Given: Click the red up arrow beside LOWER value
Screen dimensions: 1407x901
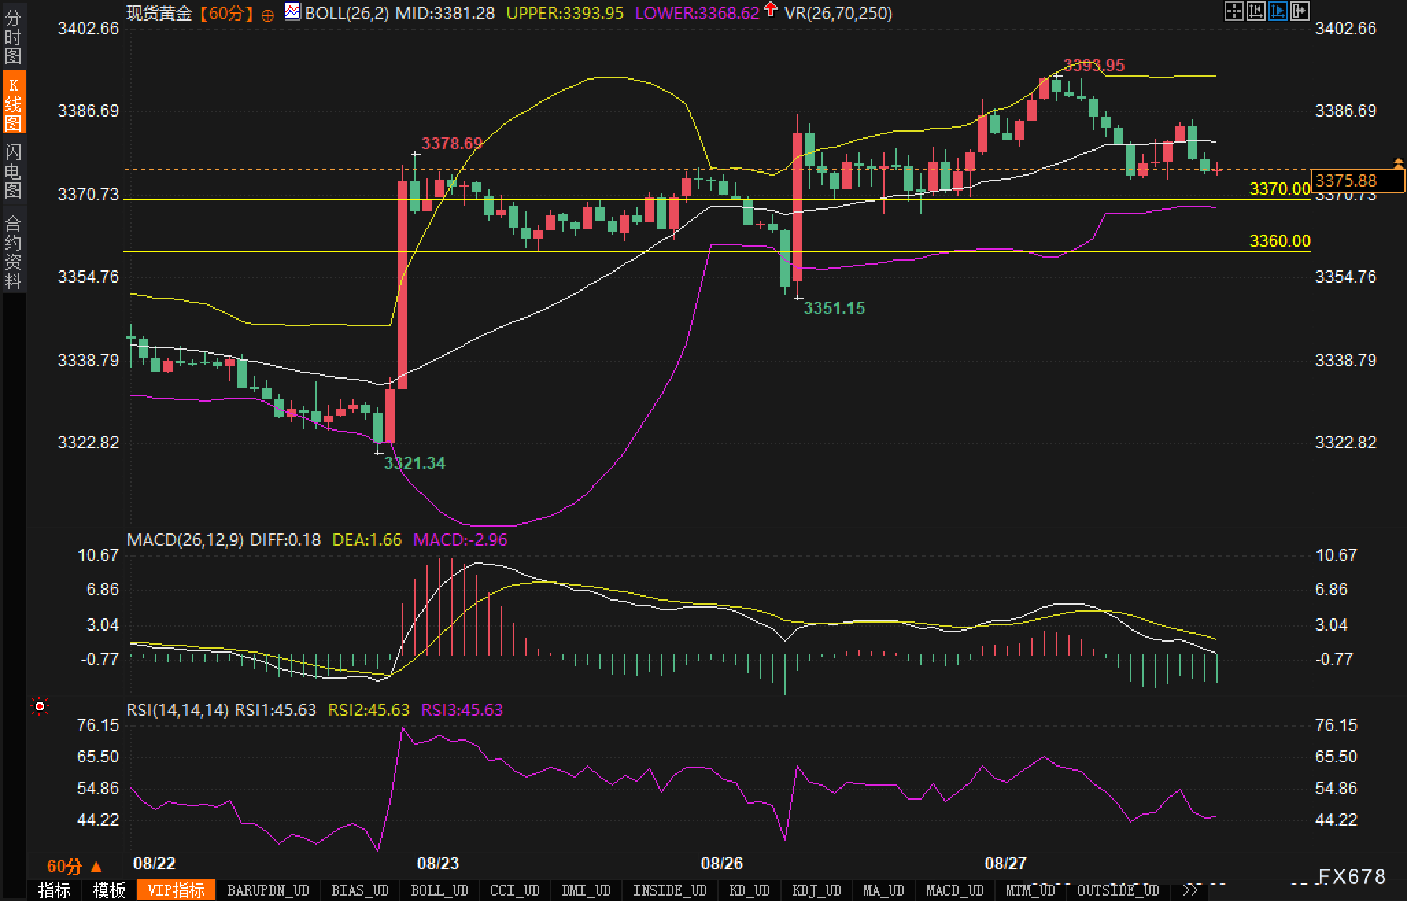Looking at the screenshot, I should tap(771, 10).
